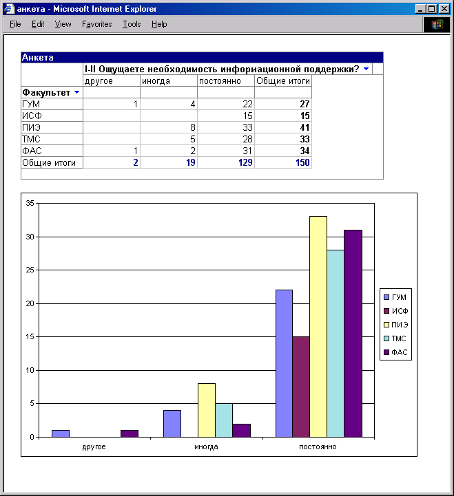The image size is (454, 496).
Task: Click the ПИЭ иногда cell value 8
Action: pyautogui.click(x=169, y=127)
